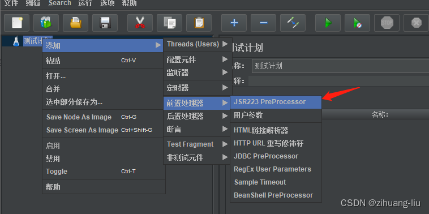Expand the 配置元件 submenu

point(197,59)
